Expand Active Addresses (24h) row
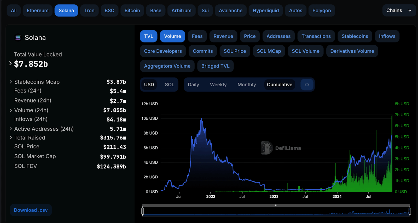 [11, 129]
